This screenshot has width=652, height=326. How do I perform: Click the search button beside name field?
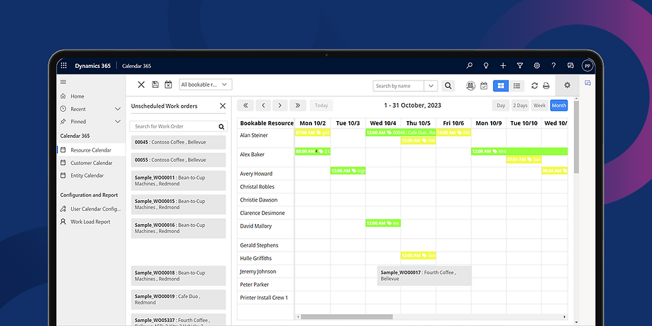point(448,86)
